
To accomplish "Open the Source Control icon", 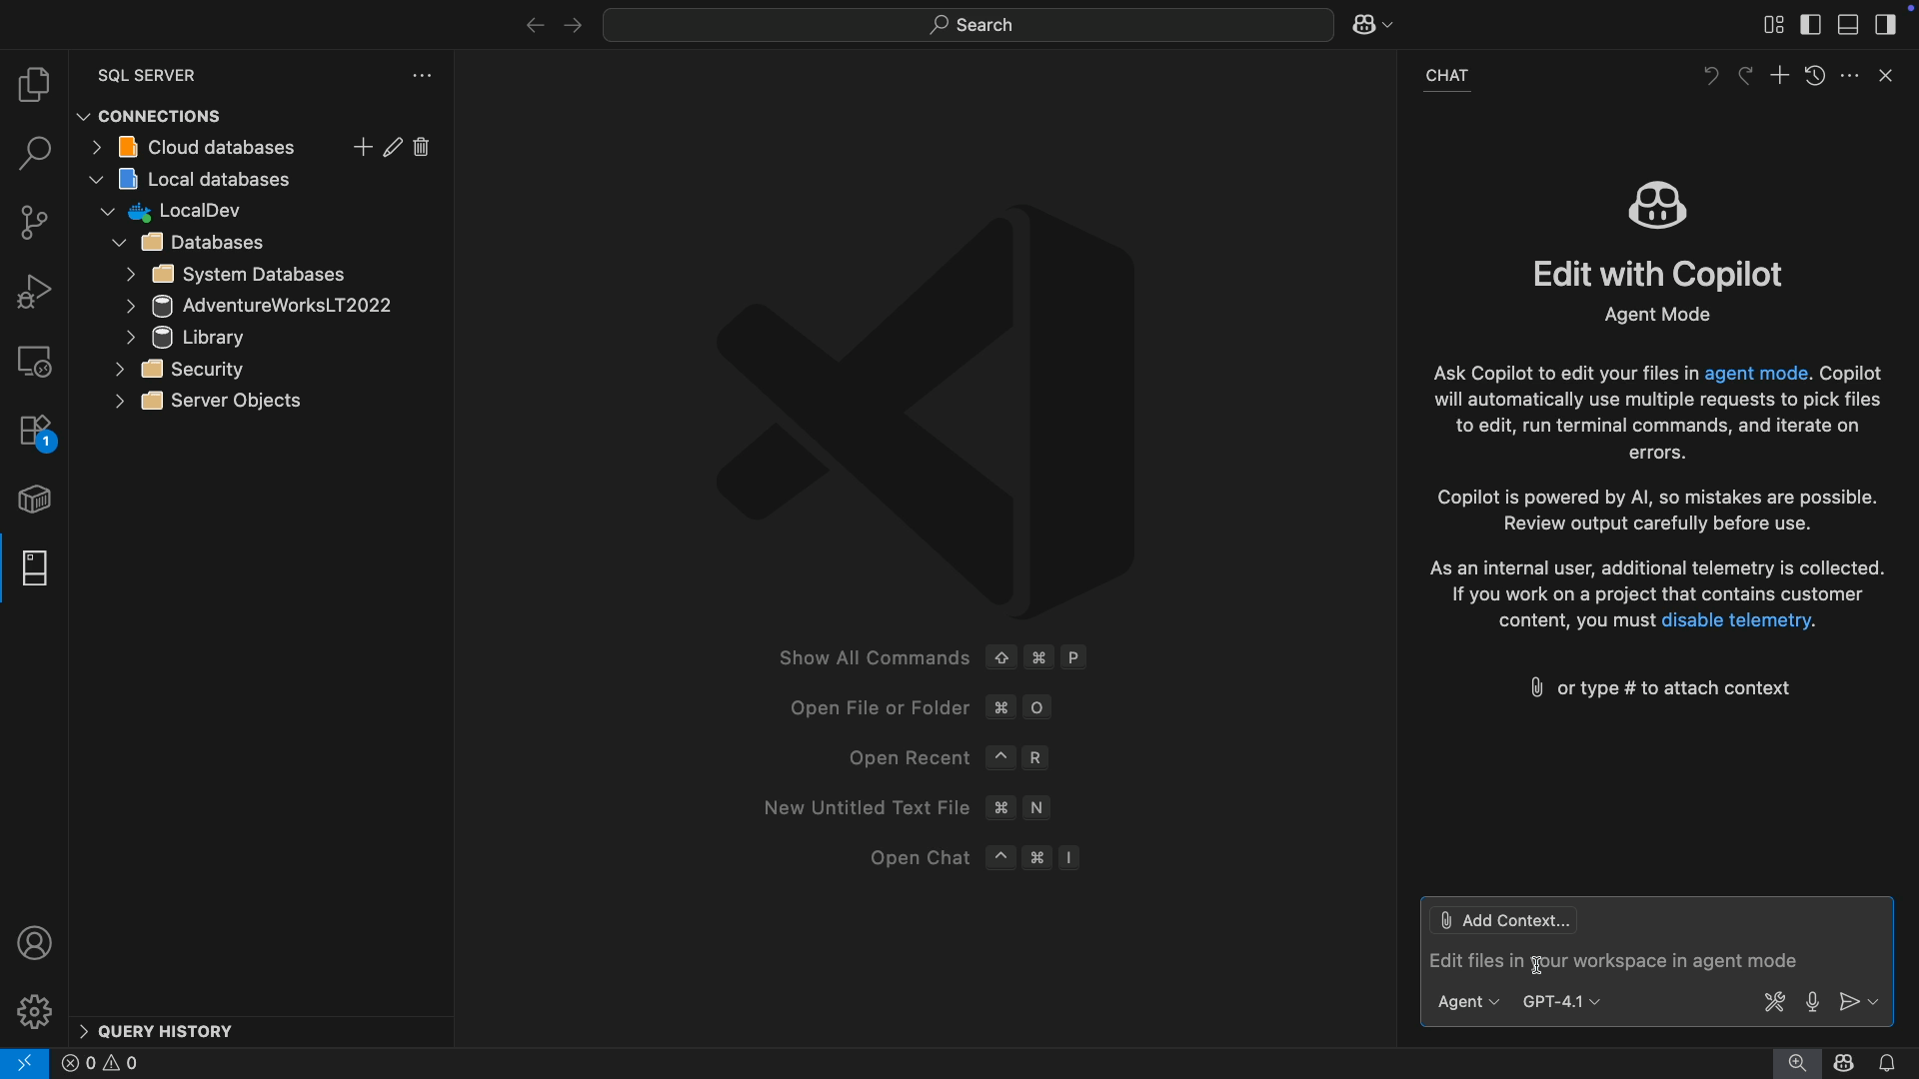I will [34, 222].
